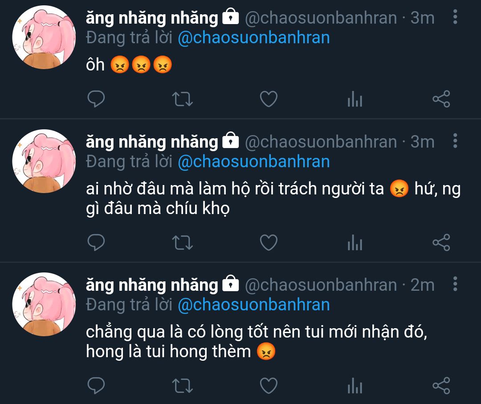The height and width of the screenshot is (404, 481).
Task: Open @chaosuonbanhran mention in the 2m tweet
Action: click(x=254, y=305)
